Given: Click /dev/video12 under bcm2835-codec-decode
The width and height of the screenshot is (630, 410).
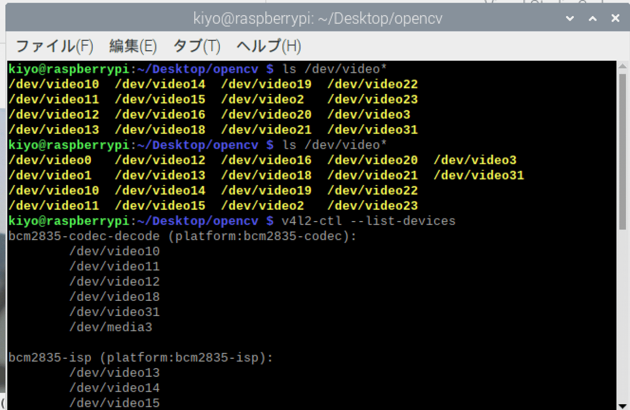Looking at the screenshot, I should coord(114,282).
